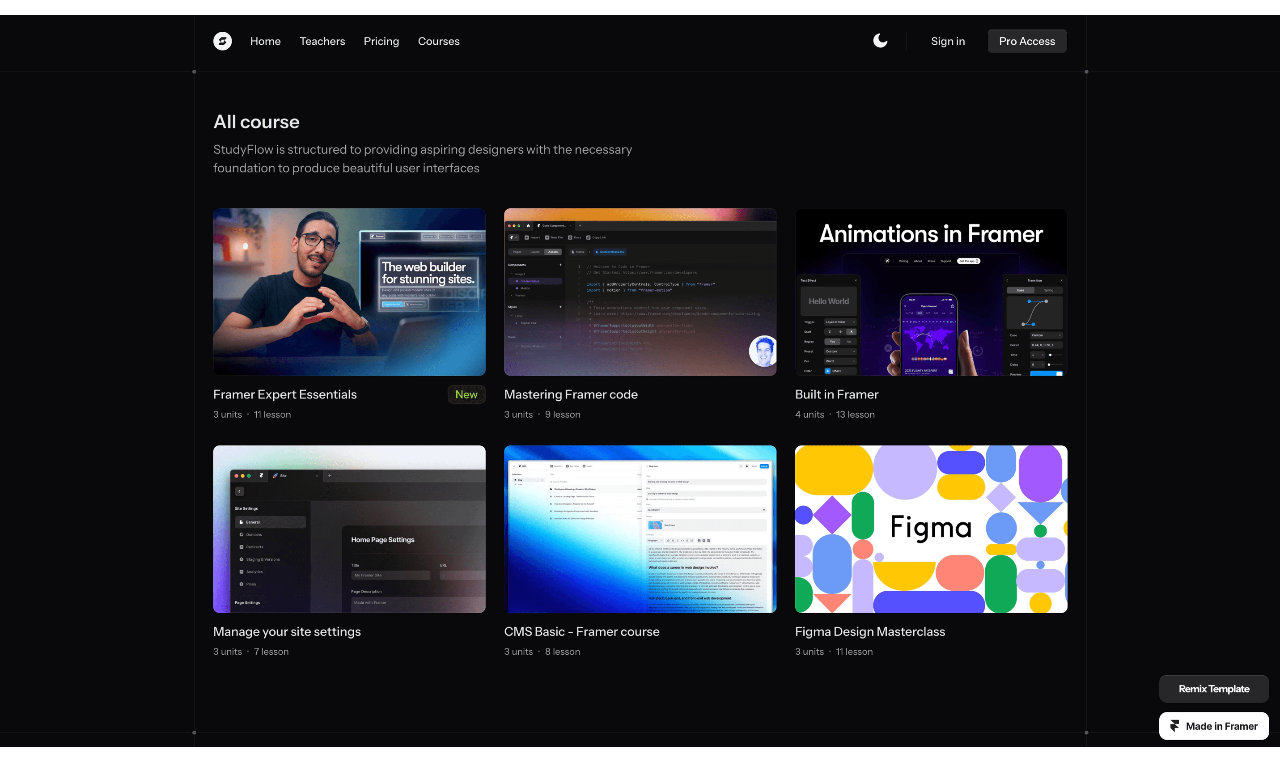
Task: Click the Framer logo in Made in Framer
Action: [x=1174, y=725]
